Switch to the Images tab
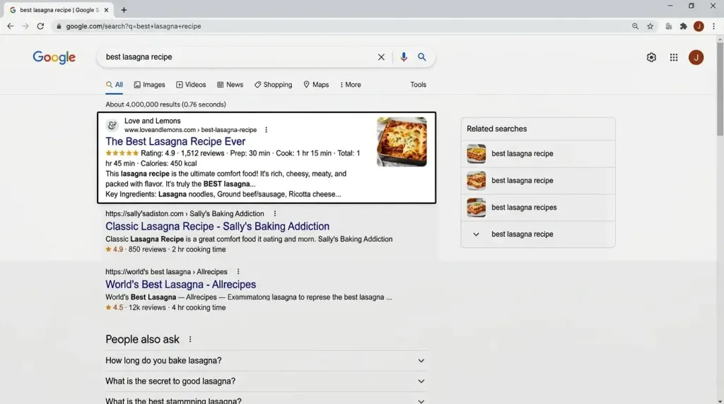This screenshot has height=404, width=724. click(149, 85)
